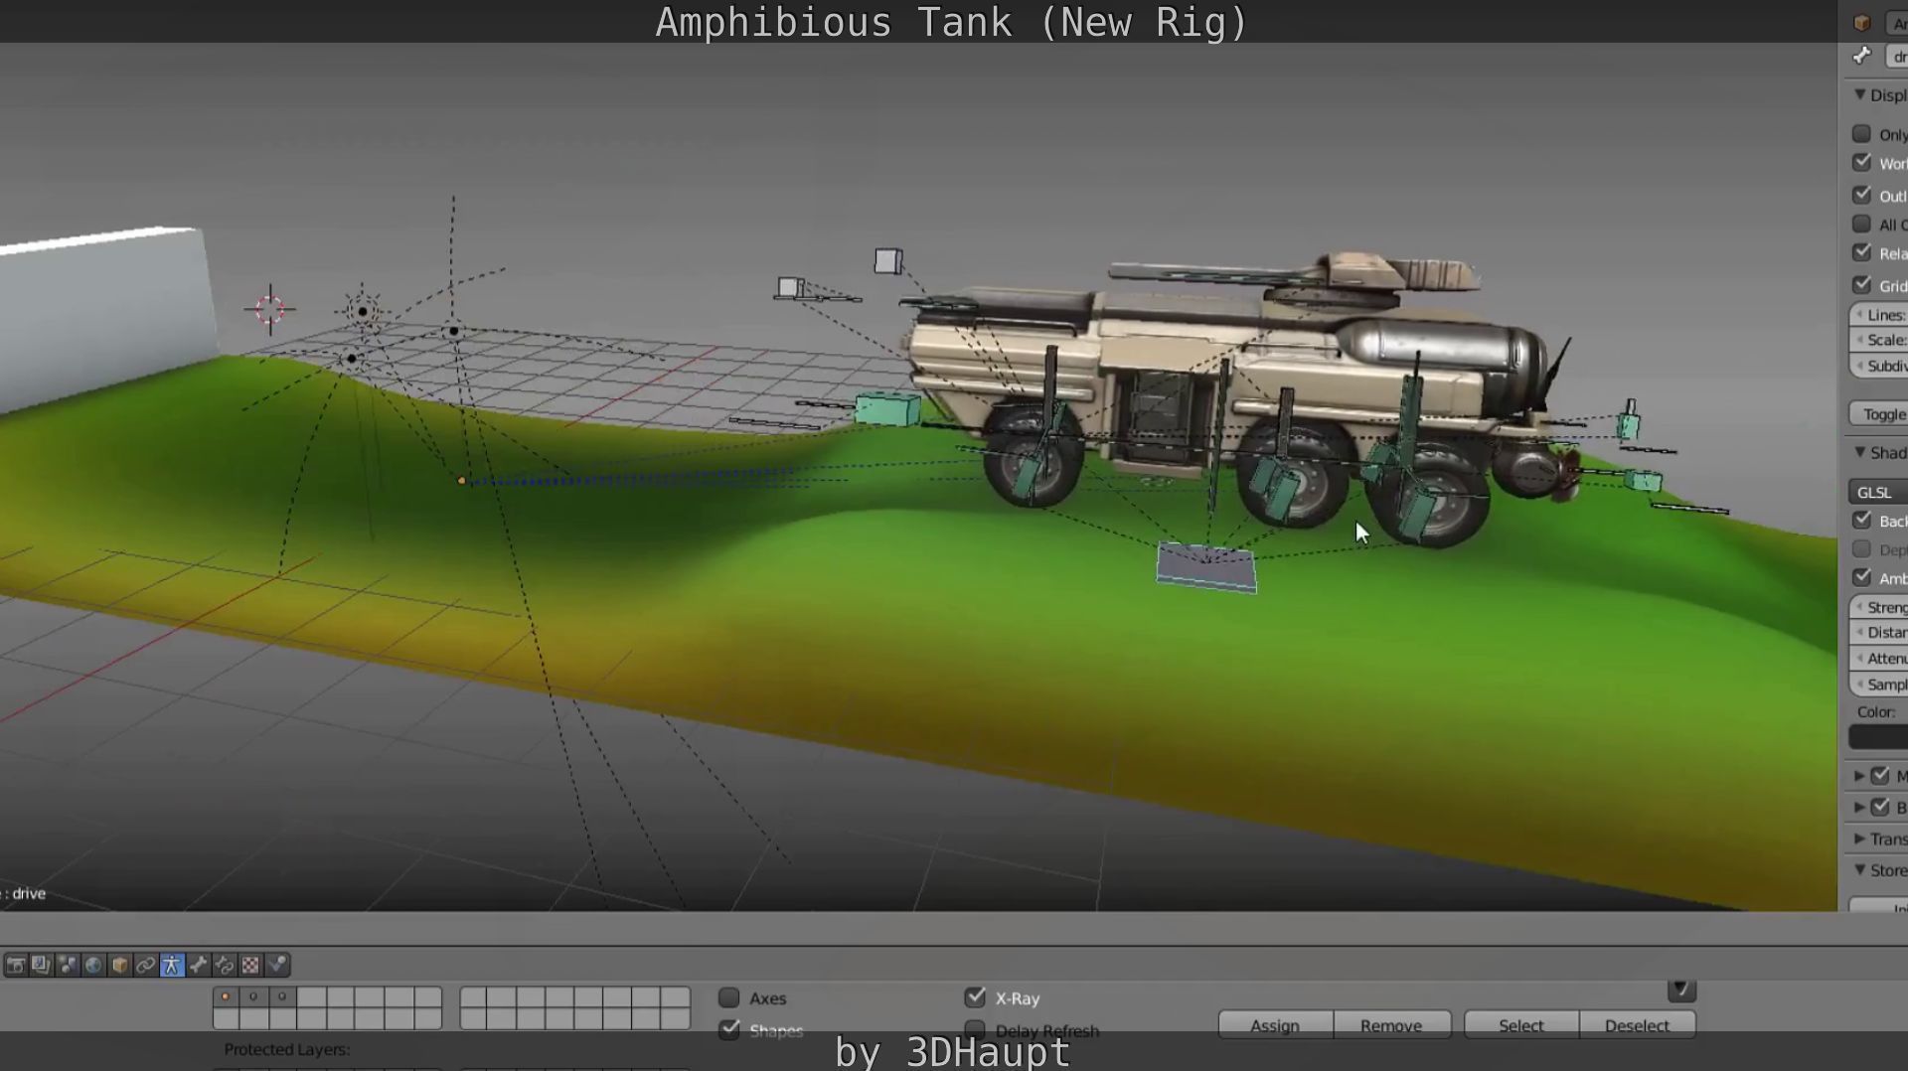This screenshot has height=1071, width=1908.
Task: Open the GLSL shading mode dropdown
Action: [1878, 492]
